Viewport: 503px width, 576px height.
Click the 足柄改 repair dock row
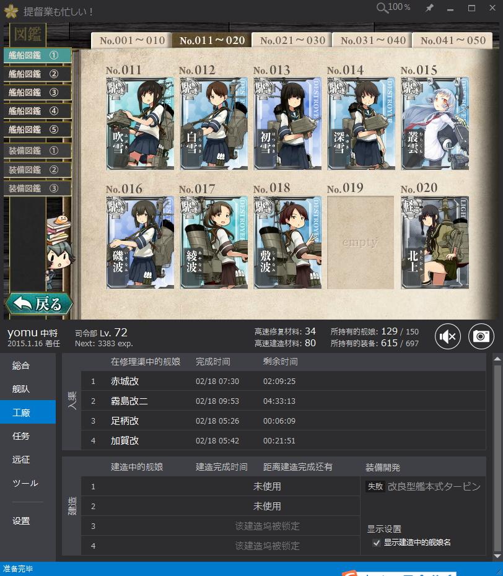point(283,421)
